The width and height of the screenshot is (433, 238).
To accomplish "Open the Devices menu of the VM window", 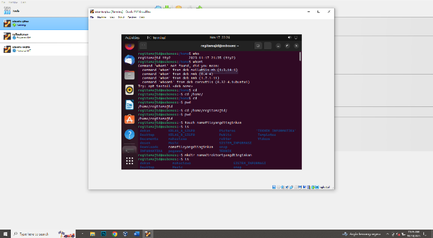I will coord(132,17).
